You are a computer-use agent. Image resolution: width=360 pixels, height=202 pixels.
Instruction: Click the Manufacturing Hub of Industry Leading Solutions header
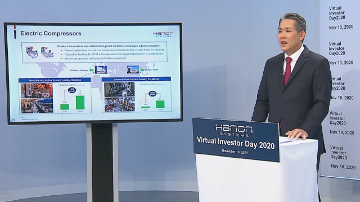[x=55, y=80]
